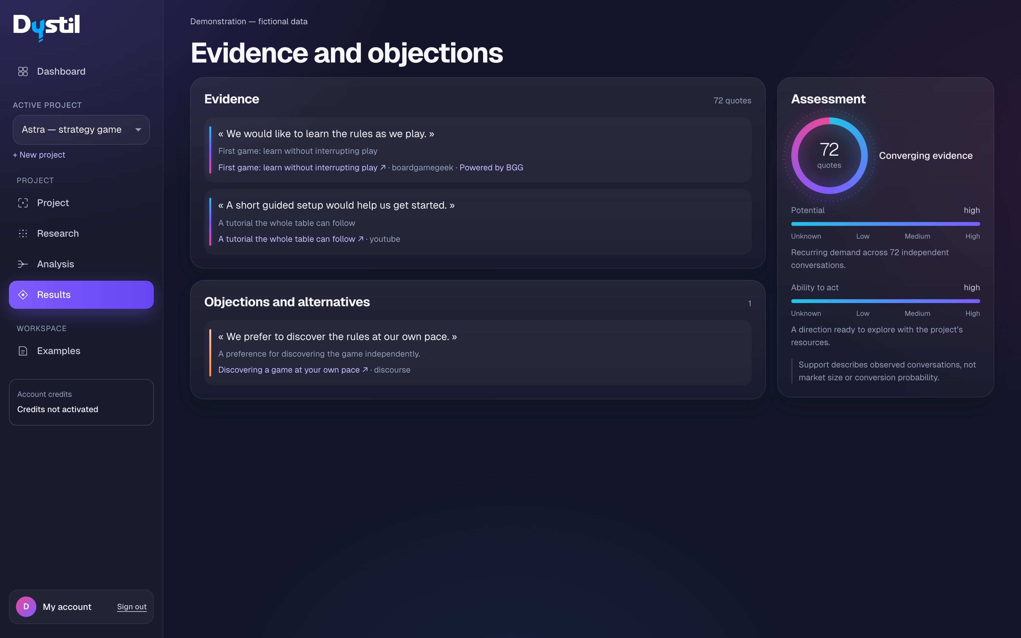Open My account
This screenshot has width=1021, height=638.
[x=67, y=606]
